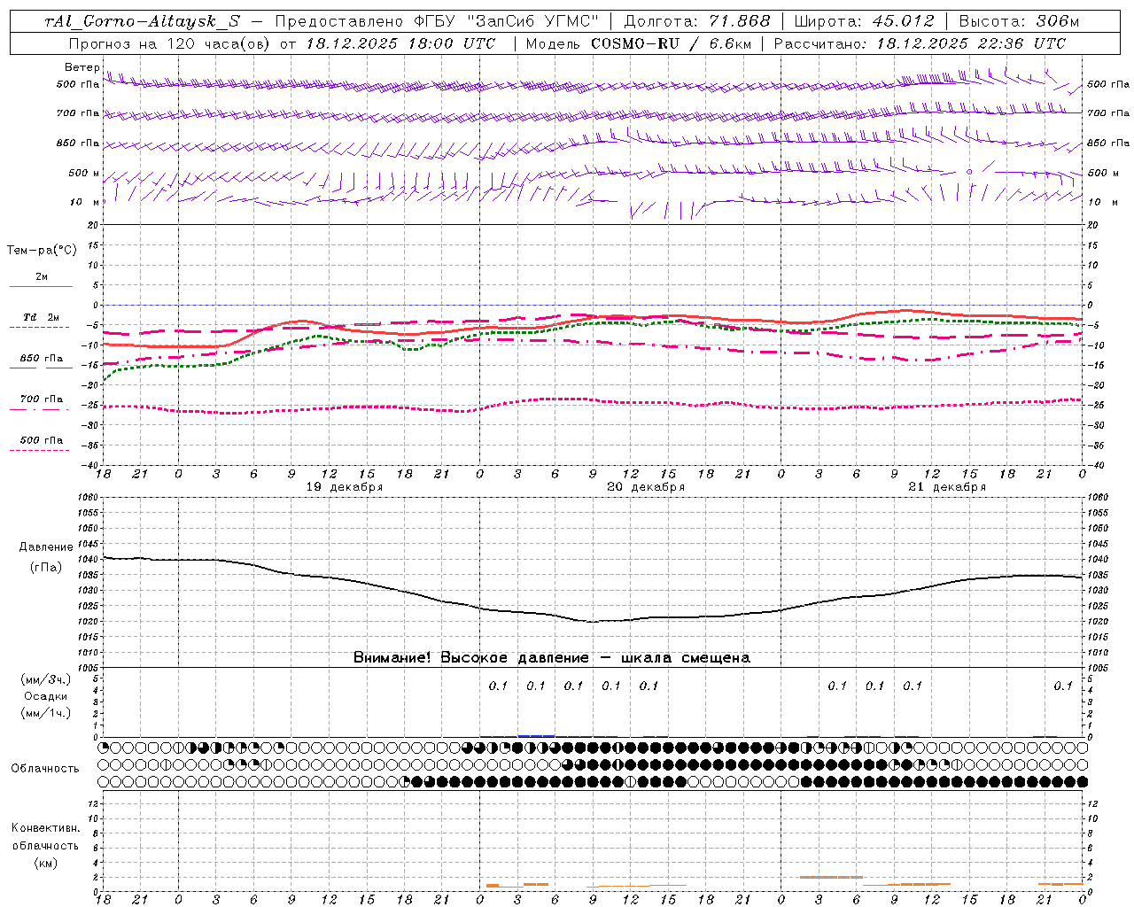Screen dimensions: 1134x907
Task: Click the blue precipitation bar on 20 декабря
Action: (536, 735)
